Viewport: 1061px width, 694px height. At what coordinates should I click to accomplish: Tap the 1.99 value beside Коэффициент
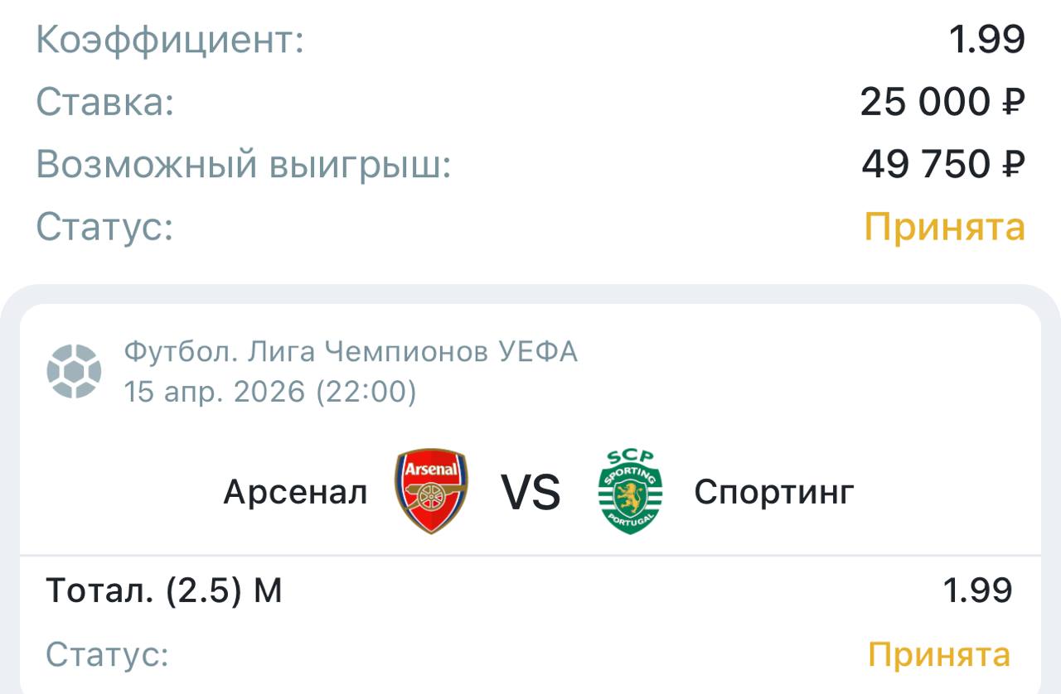click(986, 40)
